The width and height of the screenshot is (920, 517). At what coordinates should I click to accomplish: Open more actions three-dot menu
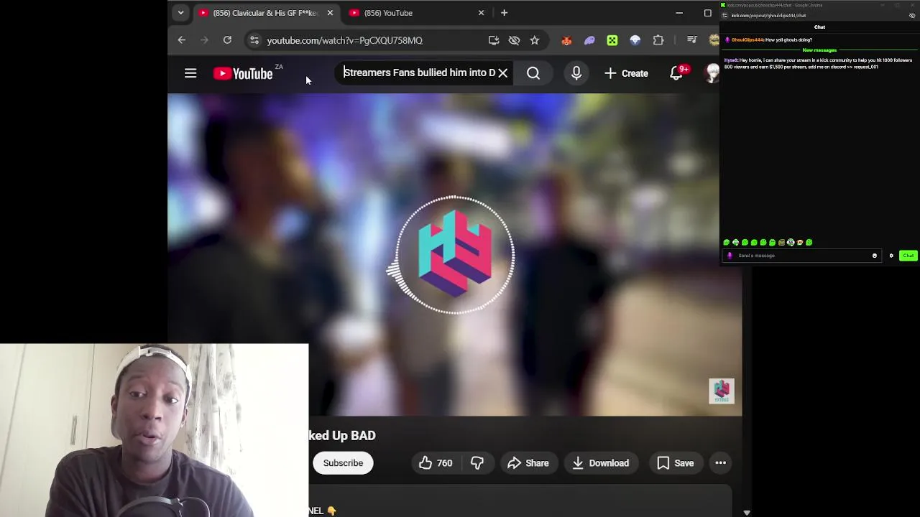pos(721,463)
